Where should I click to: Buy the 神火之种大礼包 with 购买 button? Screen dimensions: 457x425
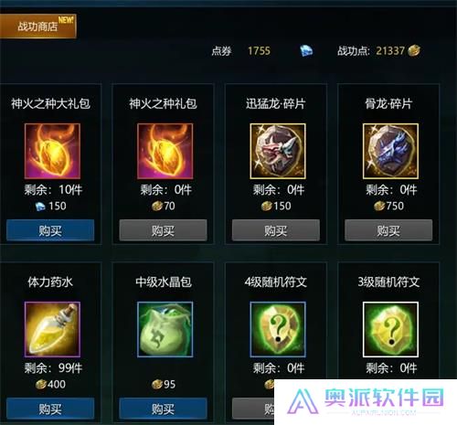click(50, 230)
